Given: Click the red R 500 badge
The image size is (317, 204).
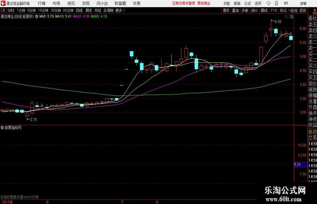Looking at the screenshot, I should click(315, 11).
